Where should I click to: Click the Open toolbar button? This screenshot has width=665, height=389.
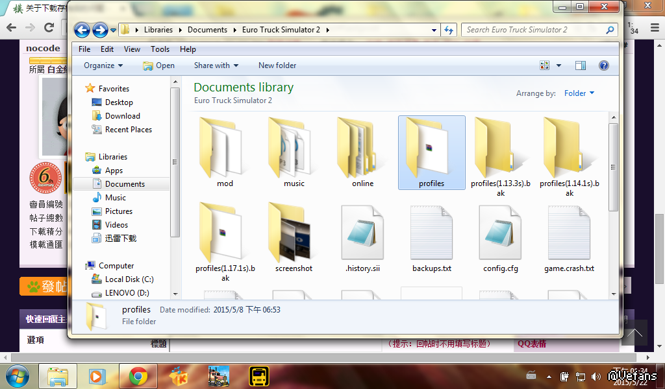tap(158, 65)
